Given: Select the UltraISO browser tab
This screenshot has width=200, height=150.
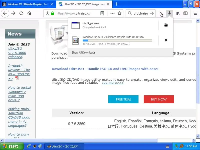Looking at the screenshot, I should click(x=84, y=4).
